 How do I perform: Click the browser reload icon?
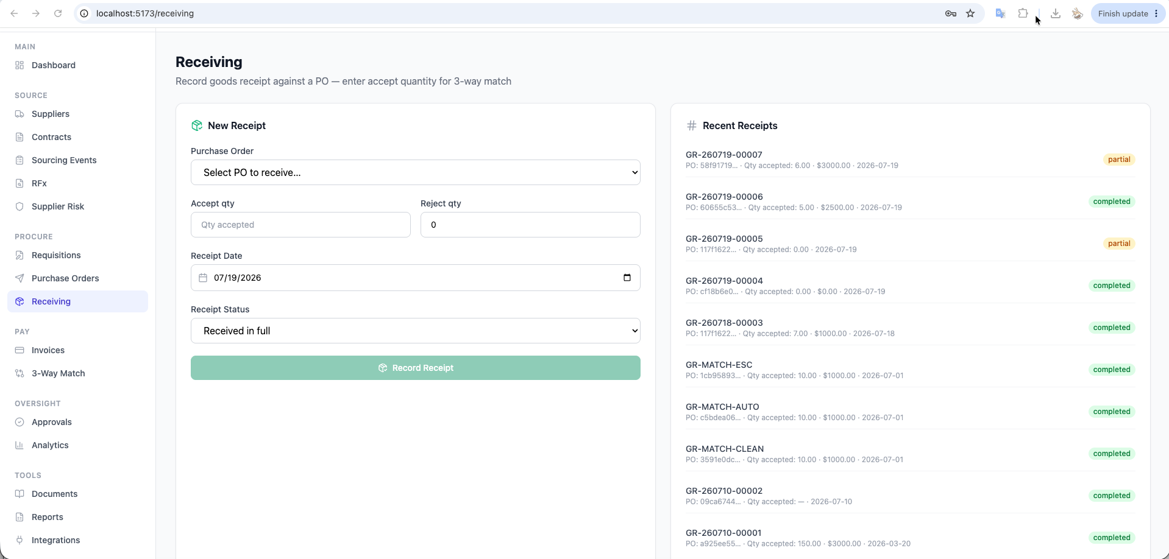[58, 13]
